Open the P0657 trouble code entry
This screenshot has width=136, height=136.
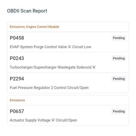[68, 115]
